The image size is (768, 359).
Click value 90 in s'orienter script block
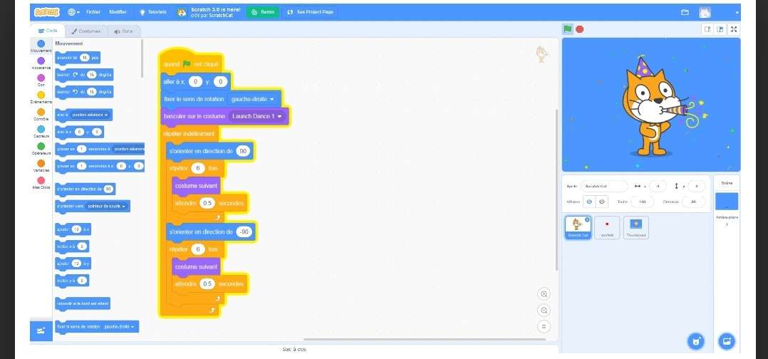[243, 151]
